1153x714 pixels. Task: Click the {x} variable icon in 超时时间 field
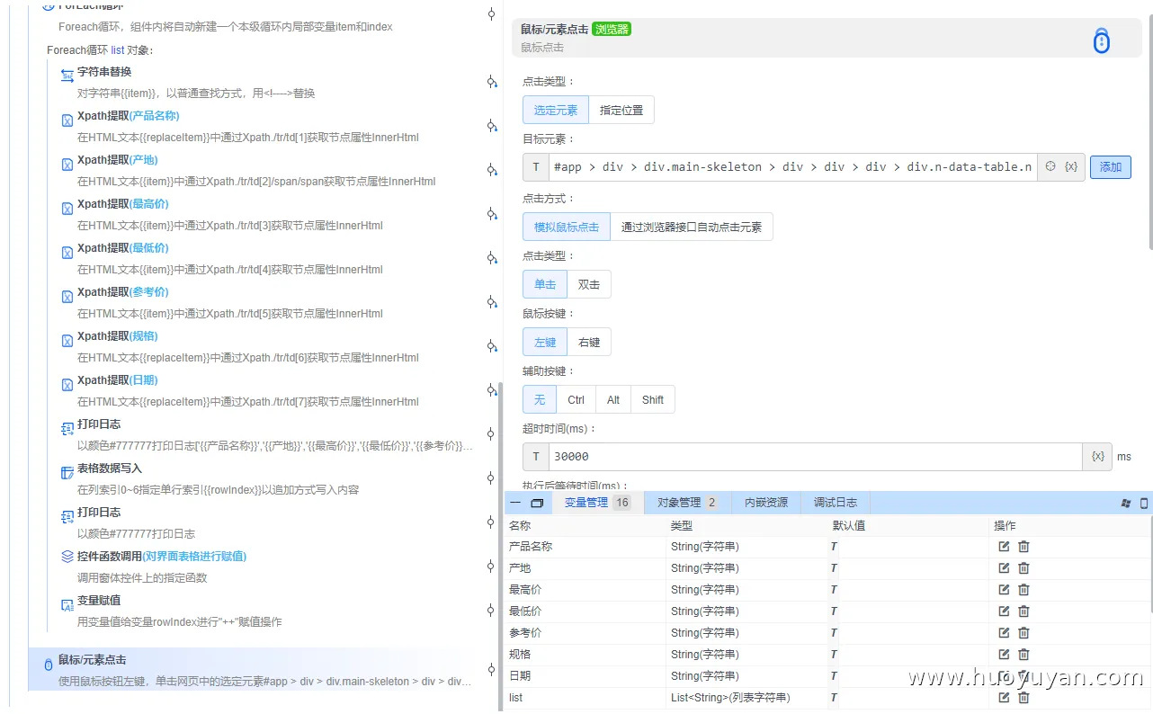[x=1097, y=457]
